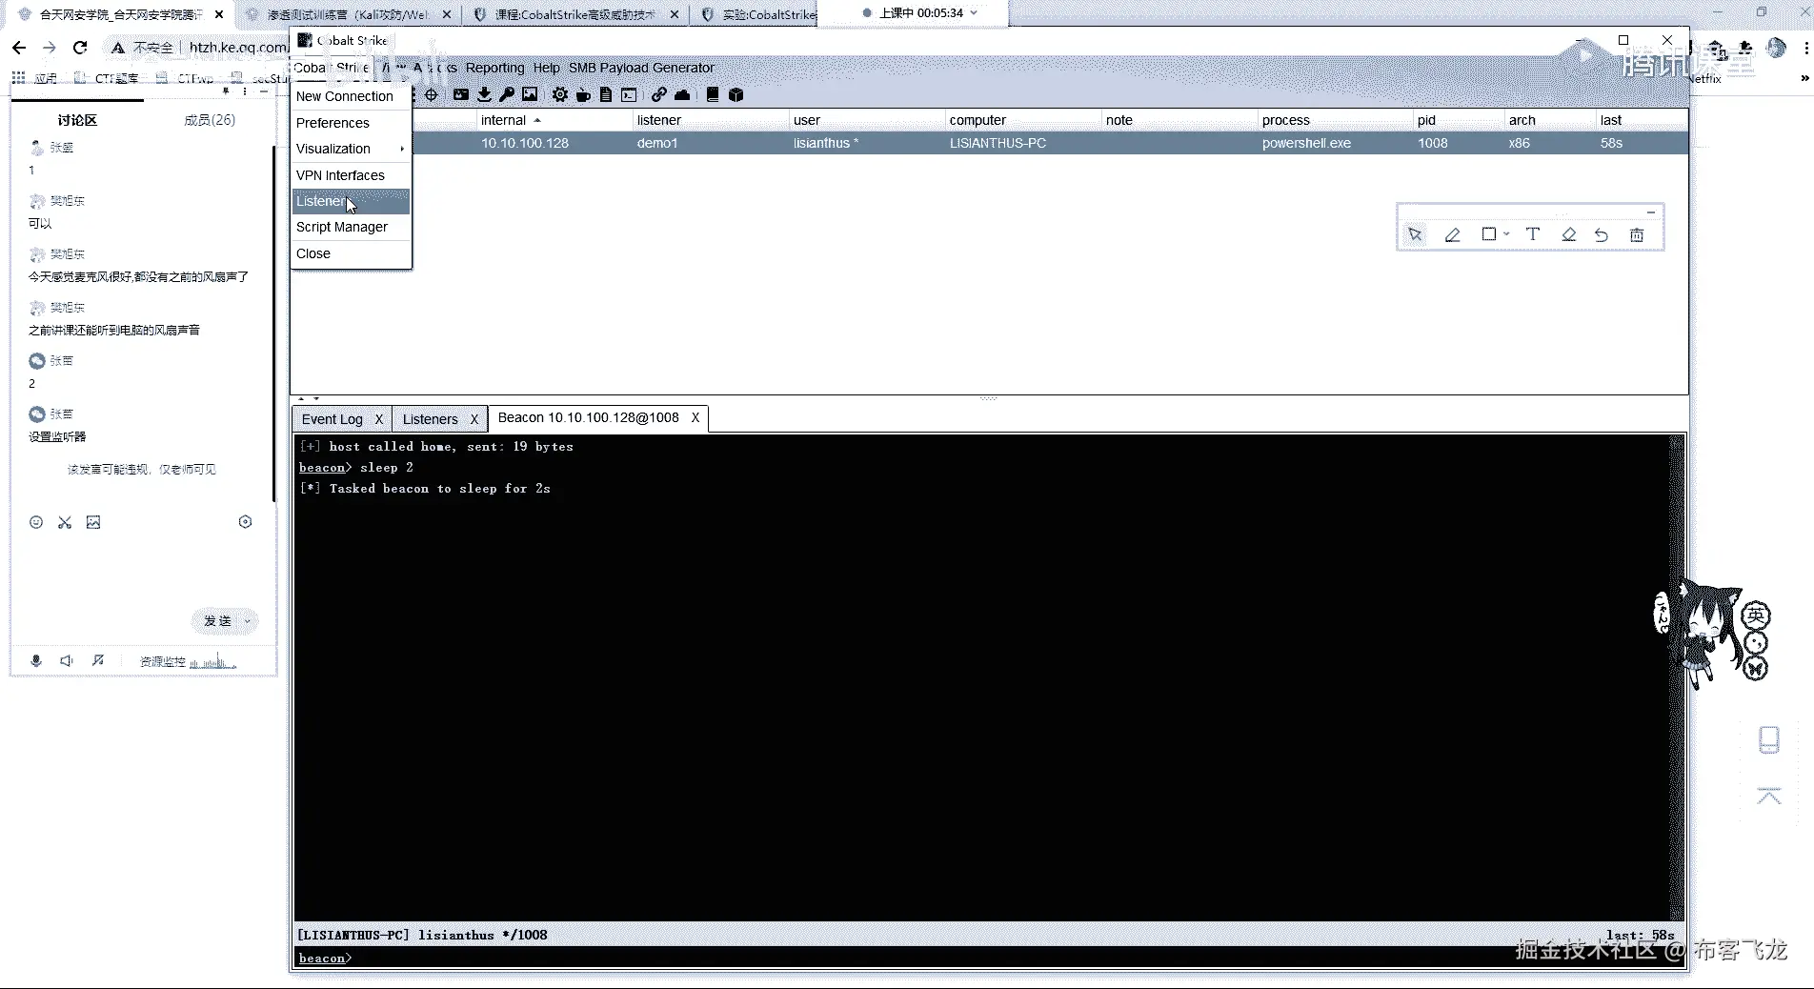Click the gear icon to generate Windows executable
Image resolution: width=1814 pixels, height=989 pixels.
(560, 94)
